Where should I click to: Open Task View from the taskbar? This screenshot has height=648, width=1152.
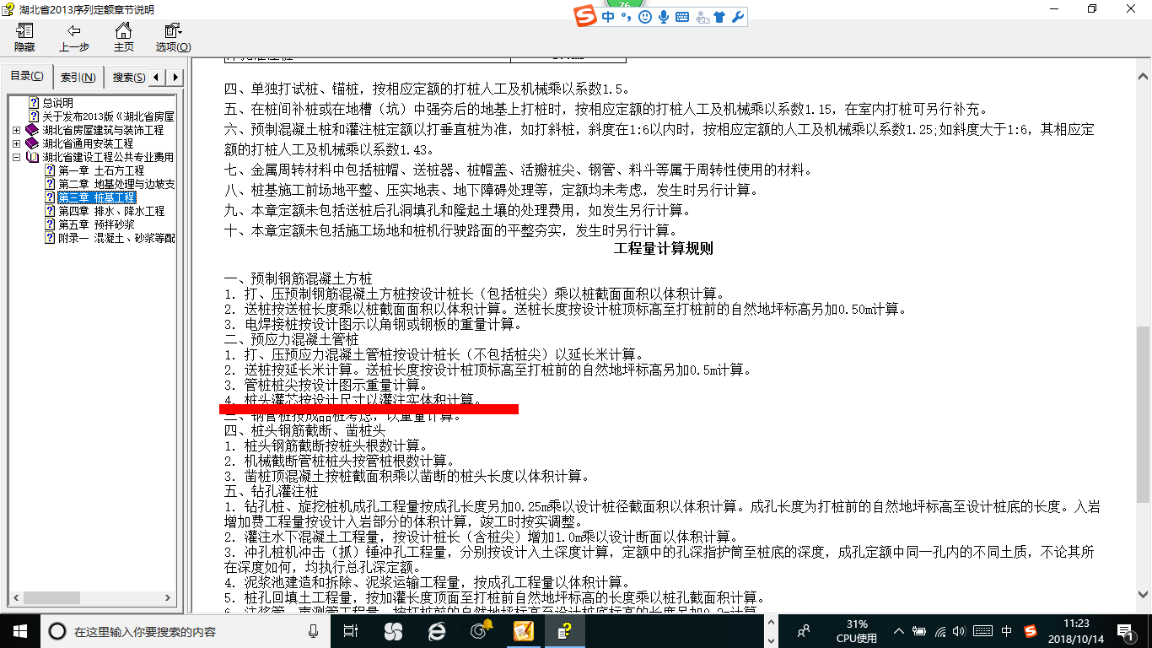tap(351, 631)
